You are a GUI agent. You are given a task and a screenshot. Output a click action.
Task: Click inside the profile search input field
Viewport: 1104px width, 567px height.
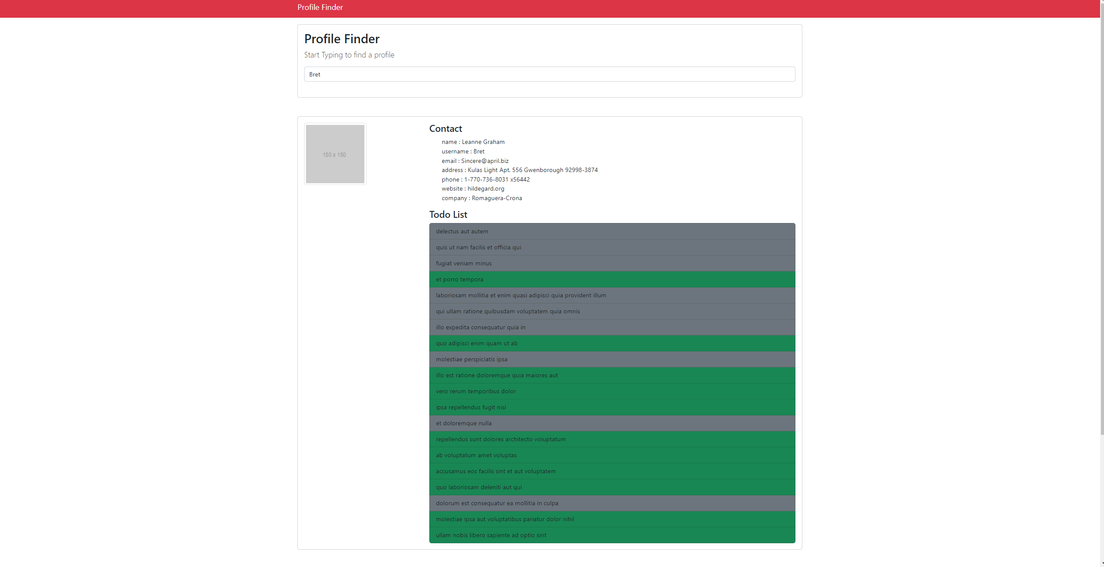coord(549,74)
